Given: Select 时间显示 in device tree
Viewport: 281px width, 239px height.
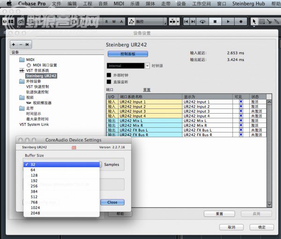Looking at the screenshot, I should click(34, 114).
